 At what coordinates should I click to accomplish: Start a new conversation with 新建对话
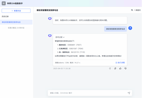(x=16, y=11)
